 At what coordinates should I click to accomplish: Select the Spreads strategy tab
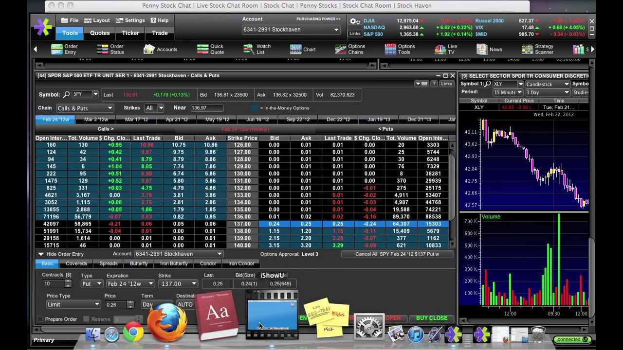(109, 263)
